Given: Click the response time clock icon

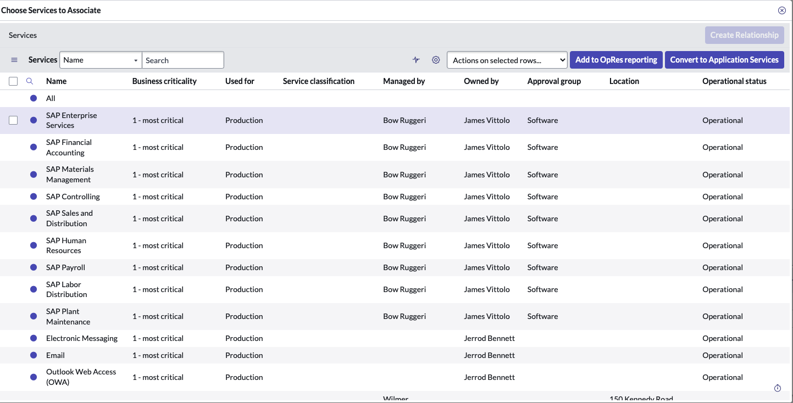Looking at the screenshot, I should [x=778, y=388].
